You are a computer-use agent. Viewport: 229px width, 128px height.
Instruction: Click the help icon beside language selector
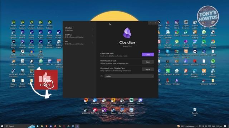click(x=102, y=76)
